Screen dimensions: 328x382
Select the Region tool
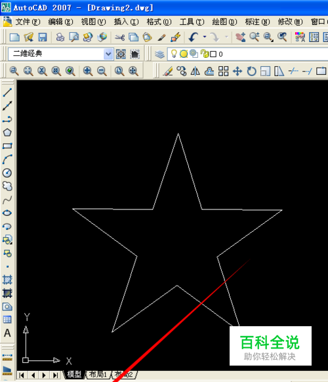pos(7,307)
